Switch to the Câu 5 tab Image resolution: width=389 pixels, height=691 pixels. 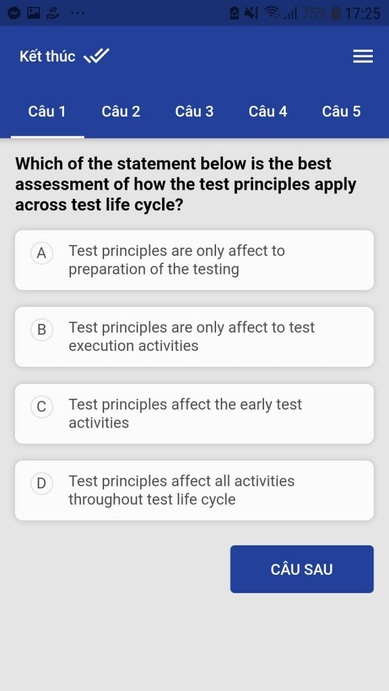(341, 111)
